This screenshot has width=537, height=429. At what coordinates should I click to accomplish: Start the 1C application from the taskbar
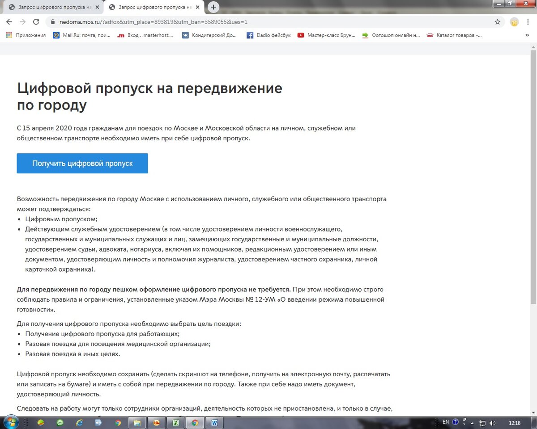(157, 421)
